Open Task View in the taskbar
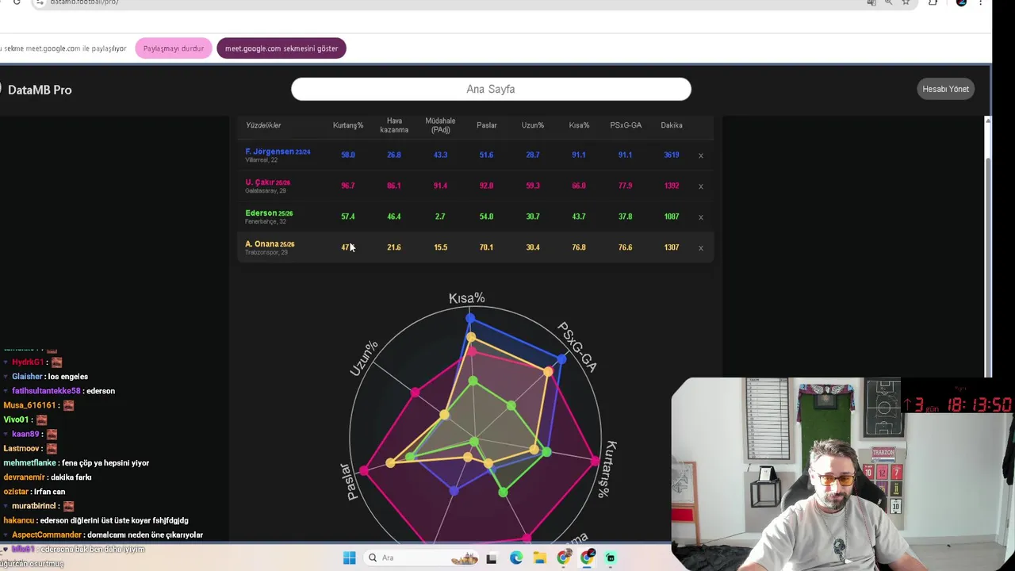Image resolution: width=1015 pixels, height=571 pixels. pyautogui.click(x=492, y=558)
